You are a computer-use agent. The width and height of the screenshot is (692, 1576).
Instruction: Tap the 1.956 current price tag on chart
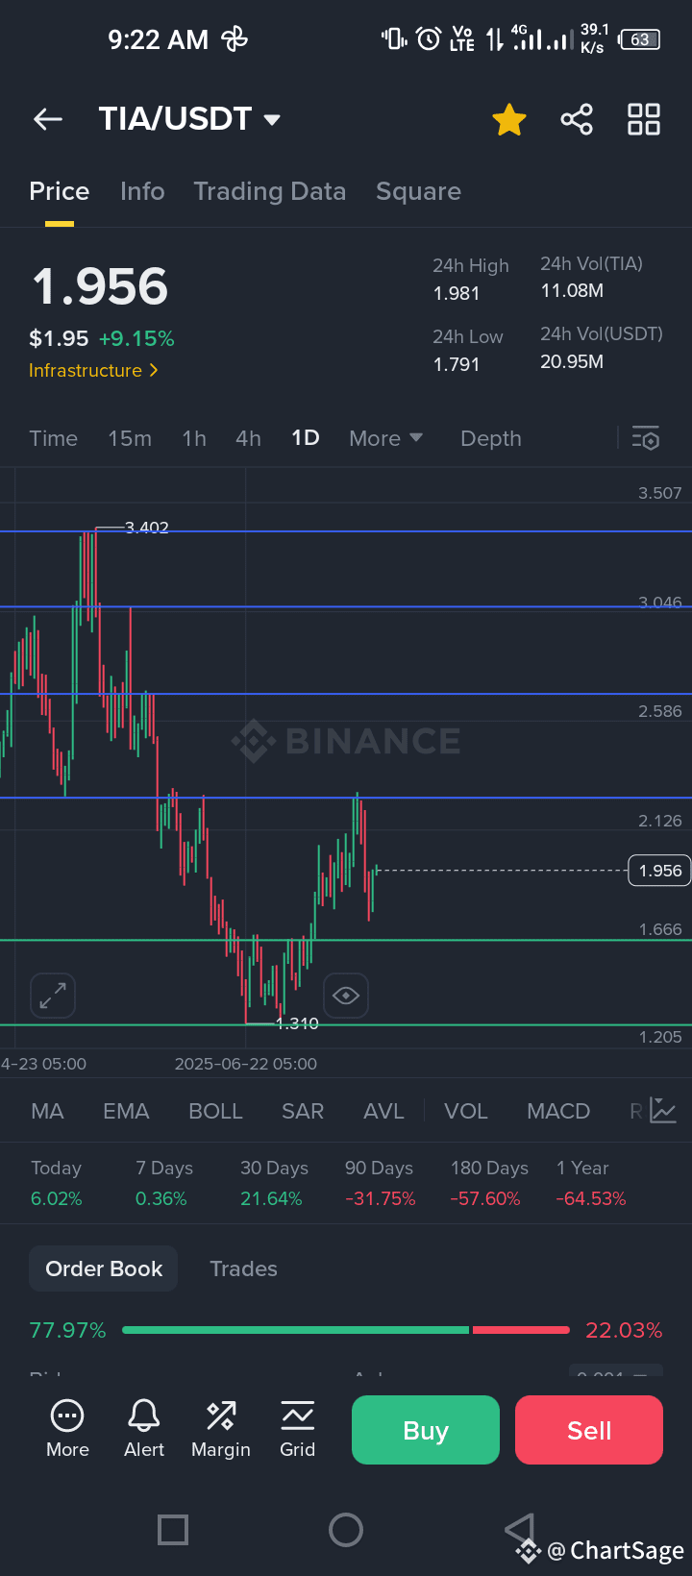pos(659,871)
